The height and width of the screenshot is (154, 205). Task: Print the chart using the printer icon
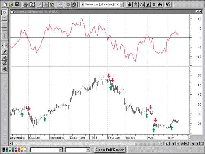[x=25, y=4]
